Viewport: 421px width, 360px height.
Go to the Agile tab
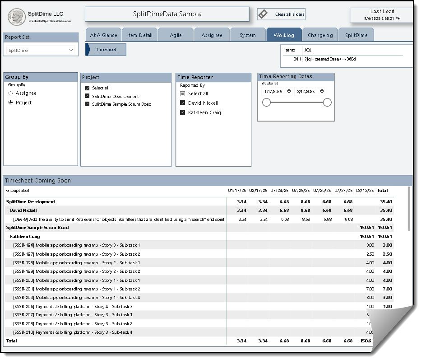pyautogui.click(x=176, y=35)
